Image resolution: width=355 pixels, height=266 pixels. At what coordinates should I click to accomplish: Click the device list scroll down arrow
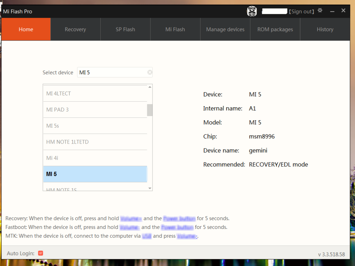coord(150,188)
